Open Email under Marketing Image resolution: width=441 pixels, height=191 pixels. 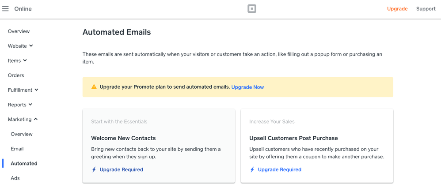[17, 149]
